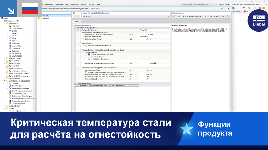Screen dimensions: 268x150
Task: Open the Name der Brandschutzkonfiguration dropdown
Action: point(168,16)
